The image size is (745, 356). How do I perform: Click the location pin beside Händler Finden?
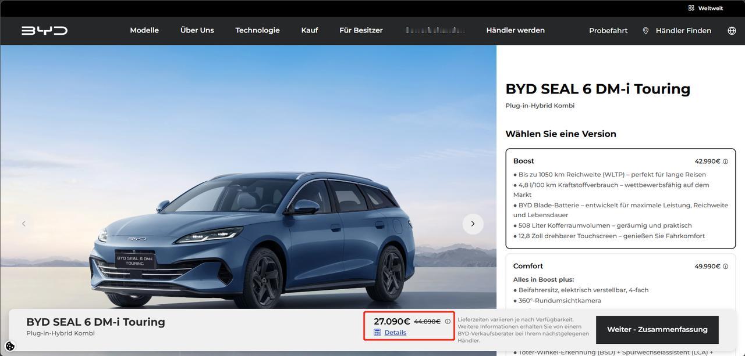click(645, 31)
